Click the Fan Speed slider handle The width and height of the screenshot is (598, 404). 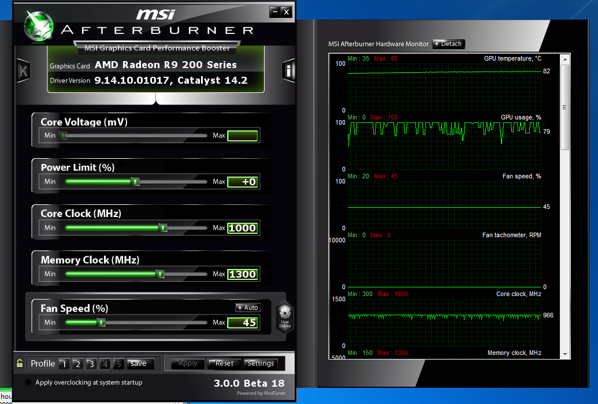tap(101, 323)
